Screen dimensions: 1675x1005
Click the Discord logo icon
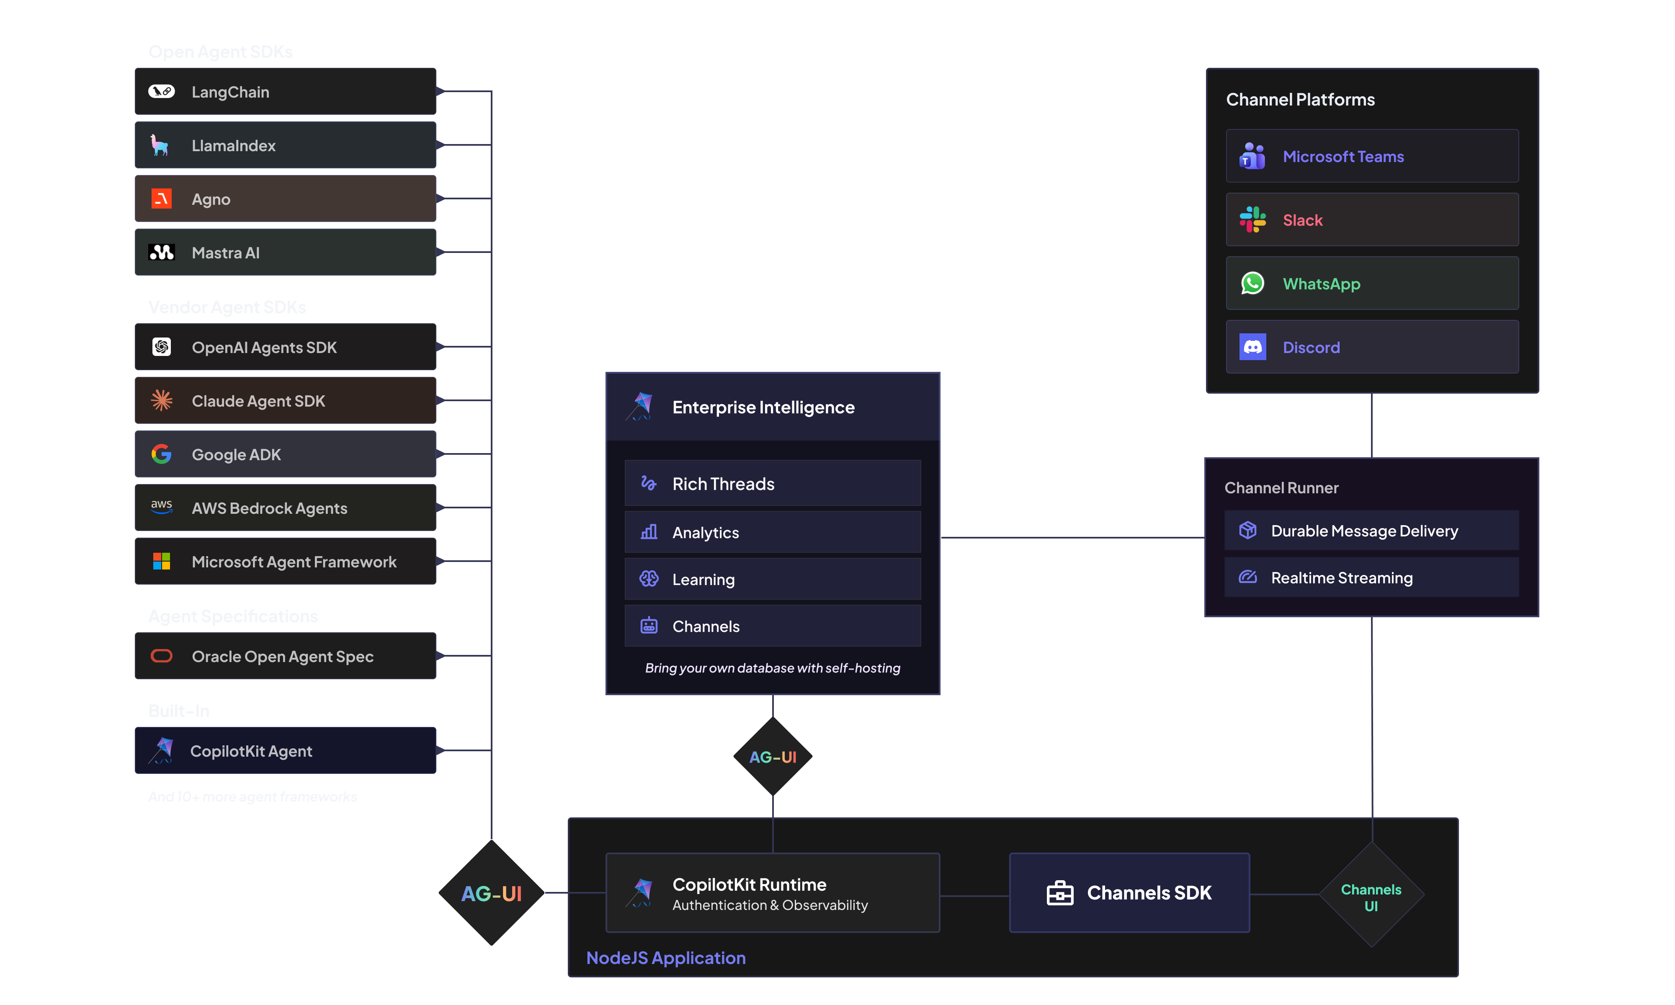pyautogui.click(x=1252, y=347)
